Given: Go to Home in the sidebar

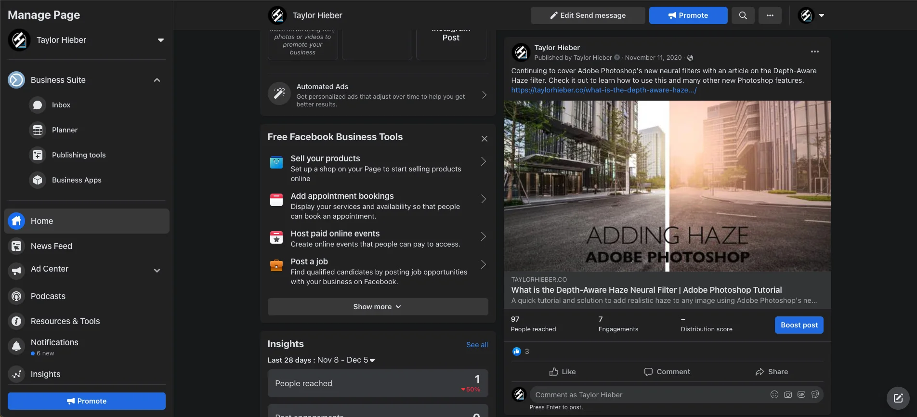Looking at the screenshot, I should coord(87,221).
